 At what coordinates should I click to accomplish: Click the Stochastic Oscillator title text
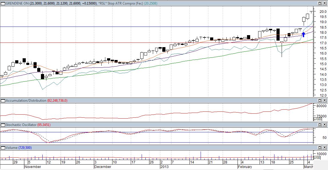(x=21, y=125)
